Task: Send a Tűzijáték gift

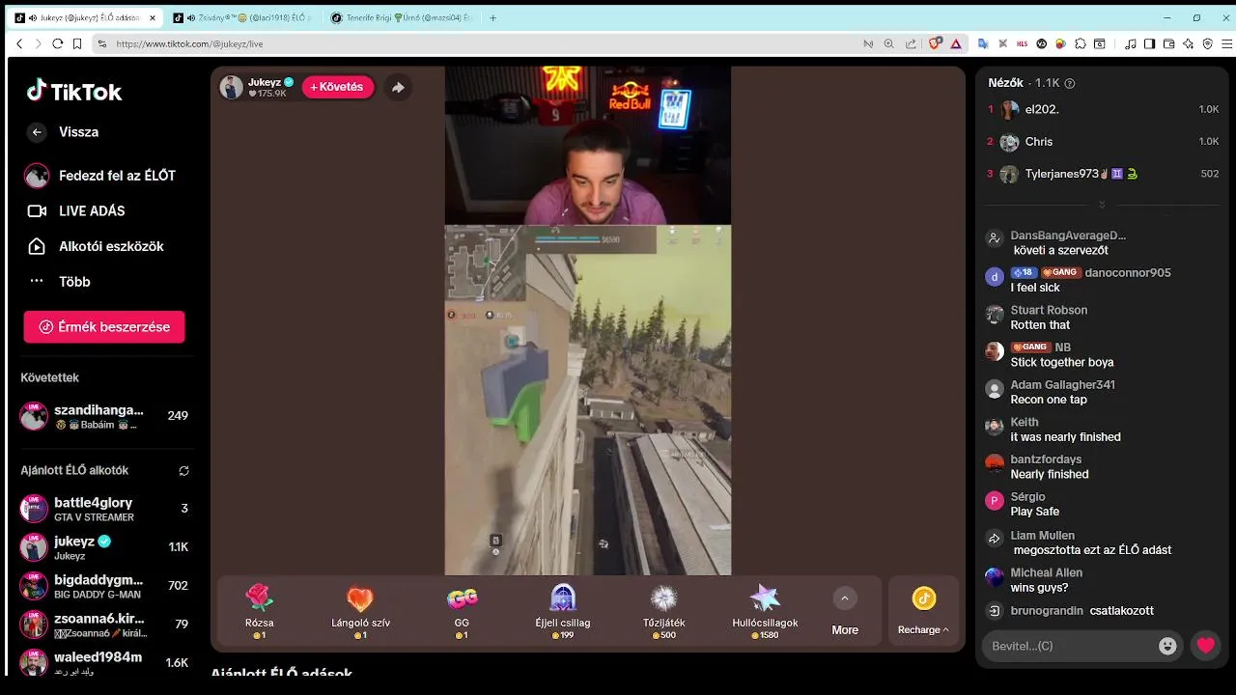Action: click(663, 611)
